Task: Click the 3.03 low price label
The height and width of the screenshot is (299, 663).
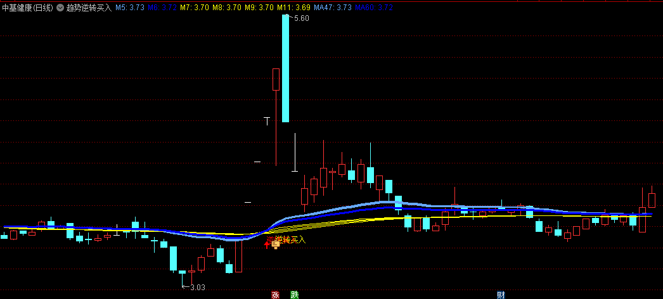Action: click(x=198, y=287)
